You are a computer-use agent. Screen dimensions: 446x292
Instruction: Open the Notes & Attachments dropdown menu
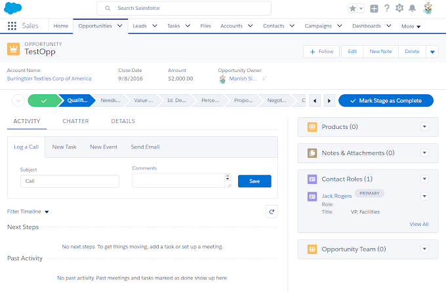point(424,153)
